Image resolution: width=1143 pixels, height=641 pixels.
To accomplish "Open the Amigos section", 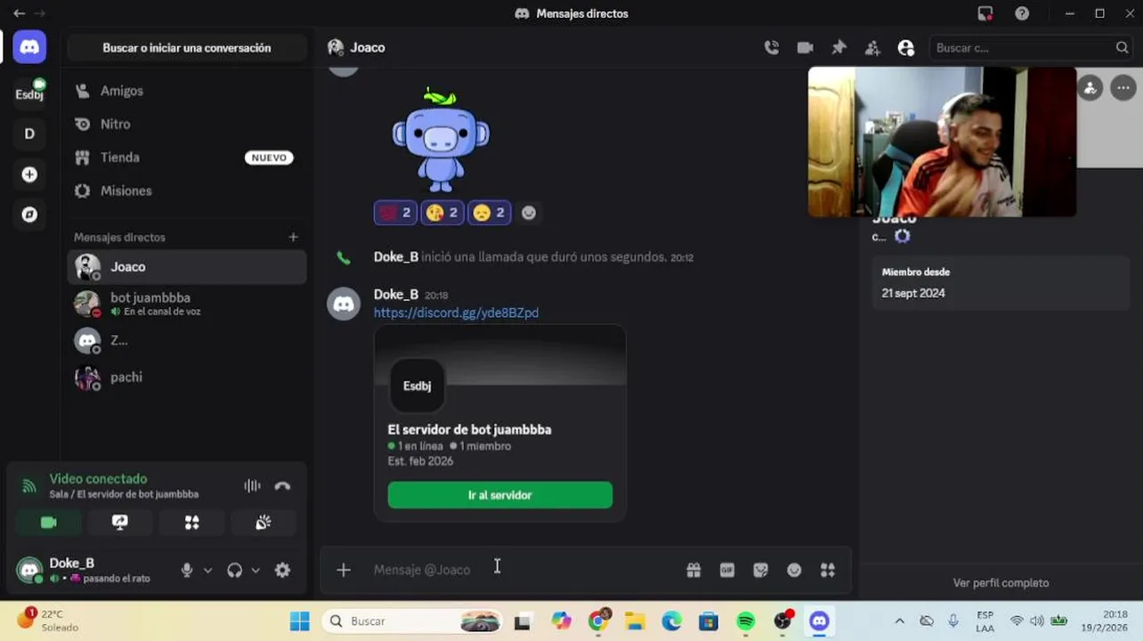I will (x=187, y=91).
